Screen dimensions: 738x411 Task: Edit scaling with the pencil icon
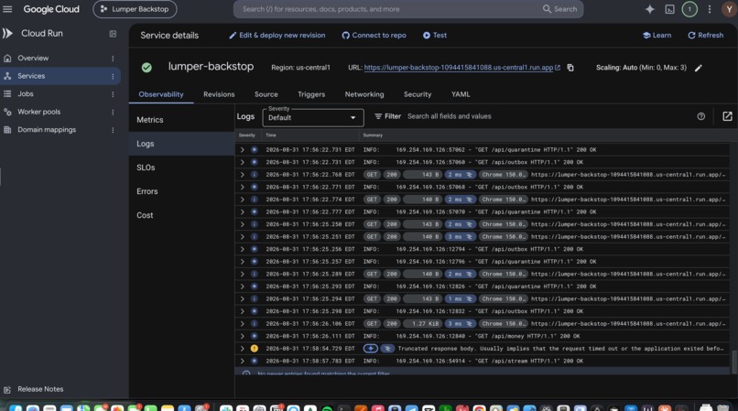tap(699, 68)
